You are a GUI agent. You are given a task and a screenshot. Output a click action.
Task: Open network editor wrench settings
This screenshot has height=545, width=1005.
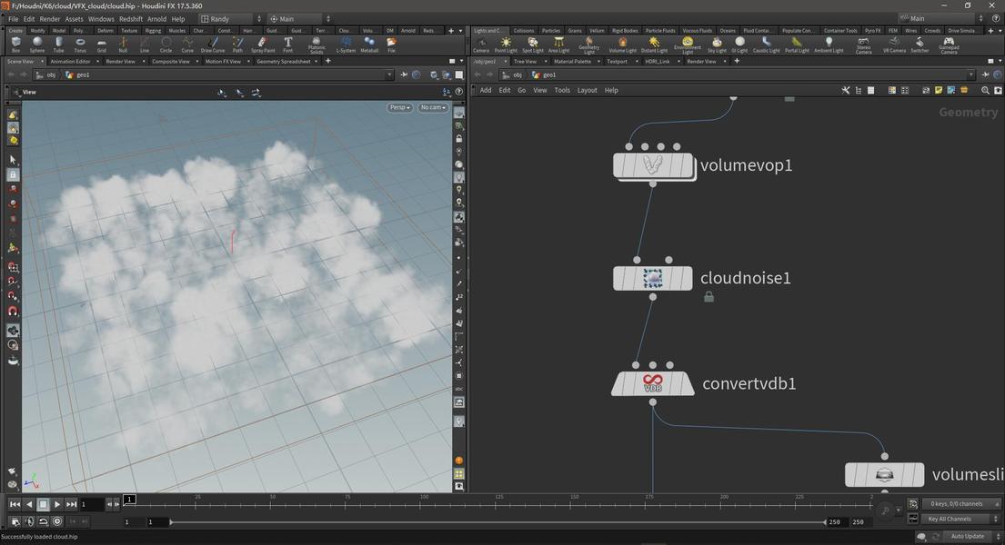tap(846, 90)
